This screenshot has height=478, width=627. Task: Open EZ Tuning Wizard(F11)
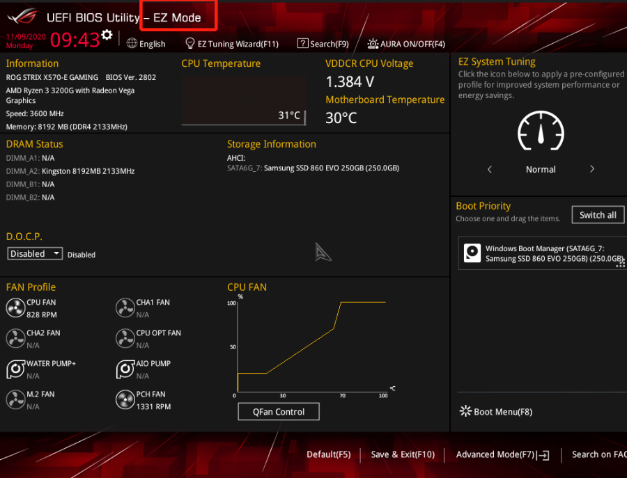[238, 44]
